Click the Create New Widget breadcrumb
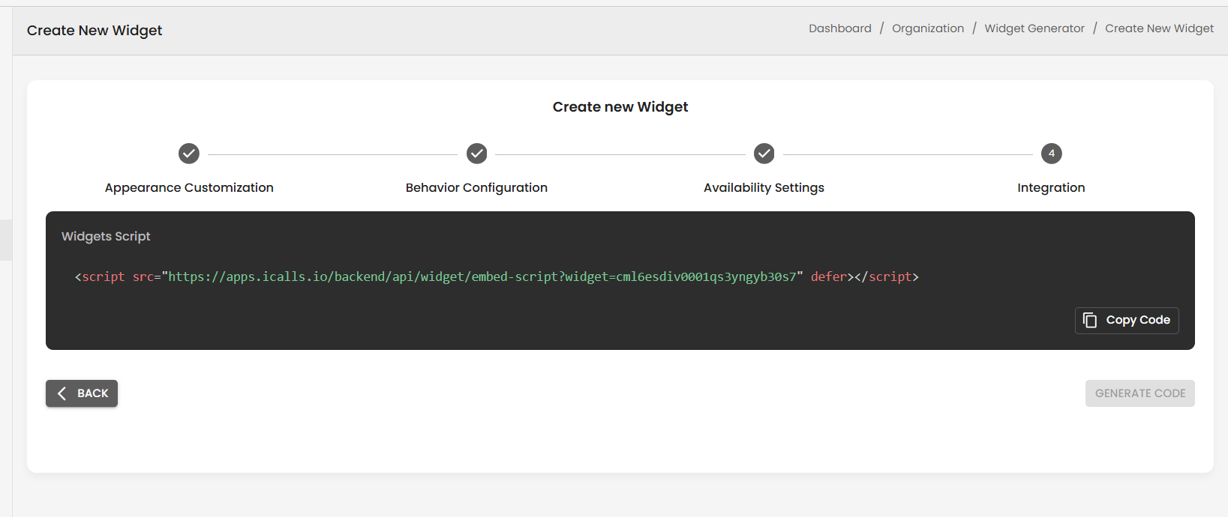Viewport: 1228px width, 517px height. (x=1158, y=28)
